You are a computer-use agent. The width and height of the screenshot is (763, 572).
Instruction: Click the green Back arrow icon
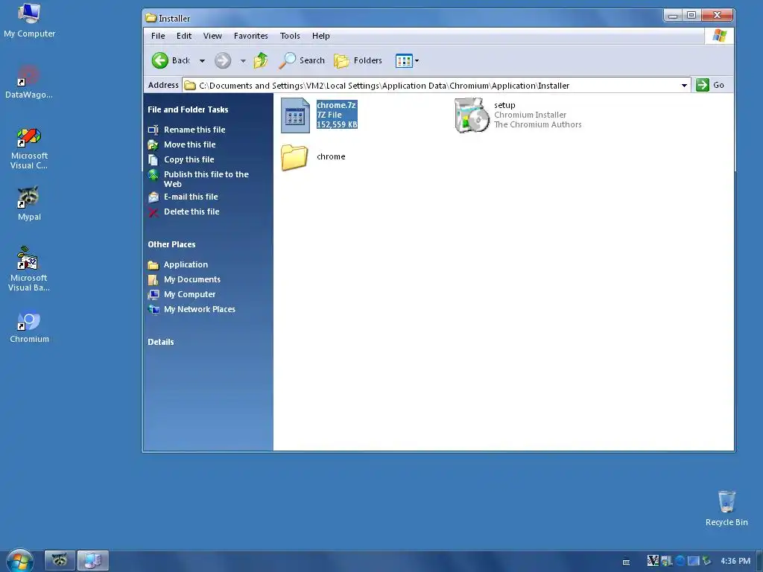pos(159,61)
